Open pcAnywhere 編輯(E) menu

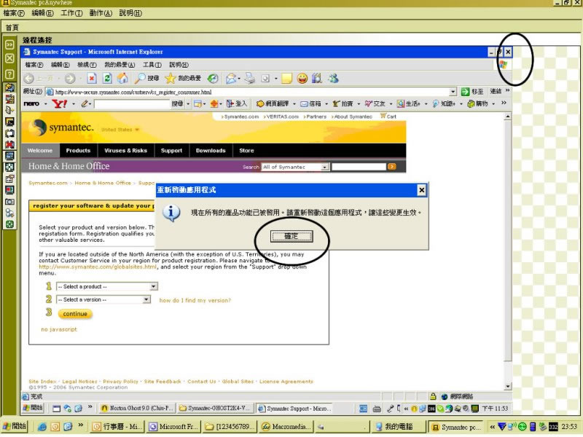42,13
